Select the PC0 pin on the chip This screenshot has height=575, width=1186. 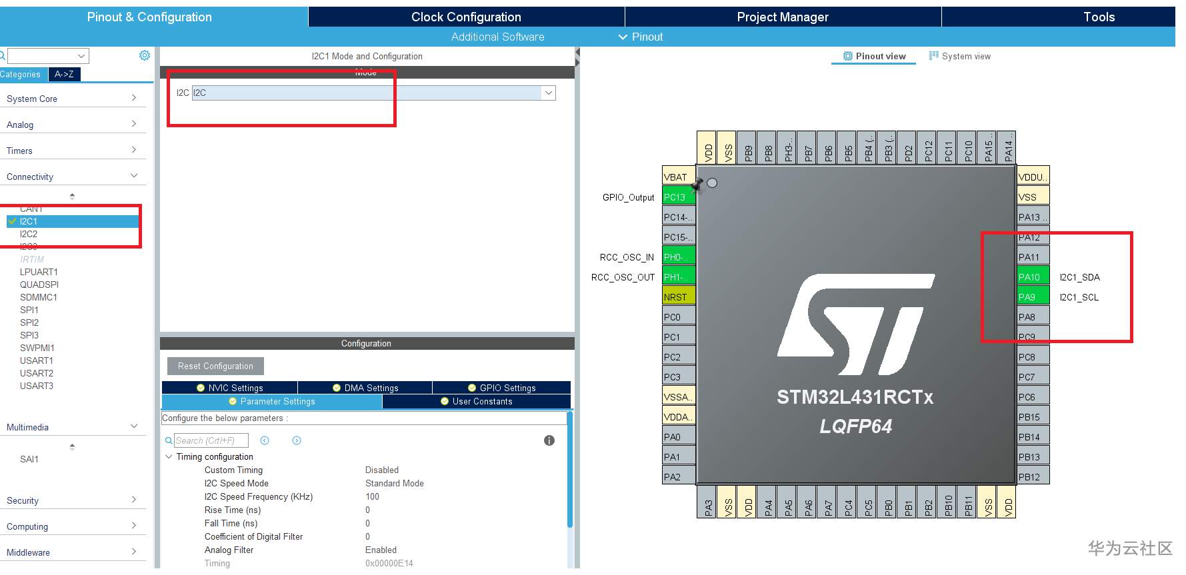coord(679,317)
